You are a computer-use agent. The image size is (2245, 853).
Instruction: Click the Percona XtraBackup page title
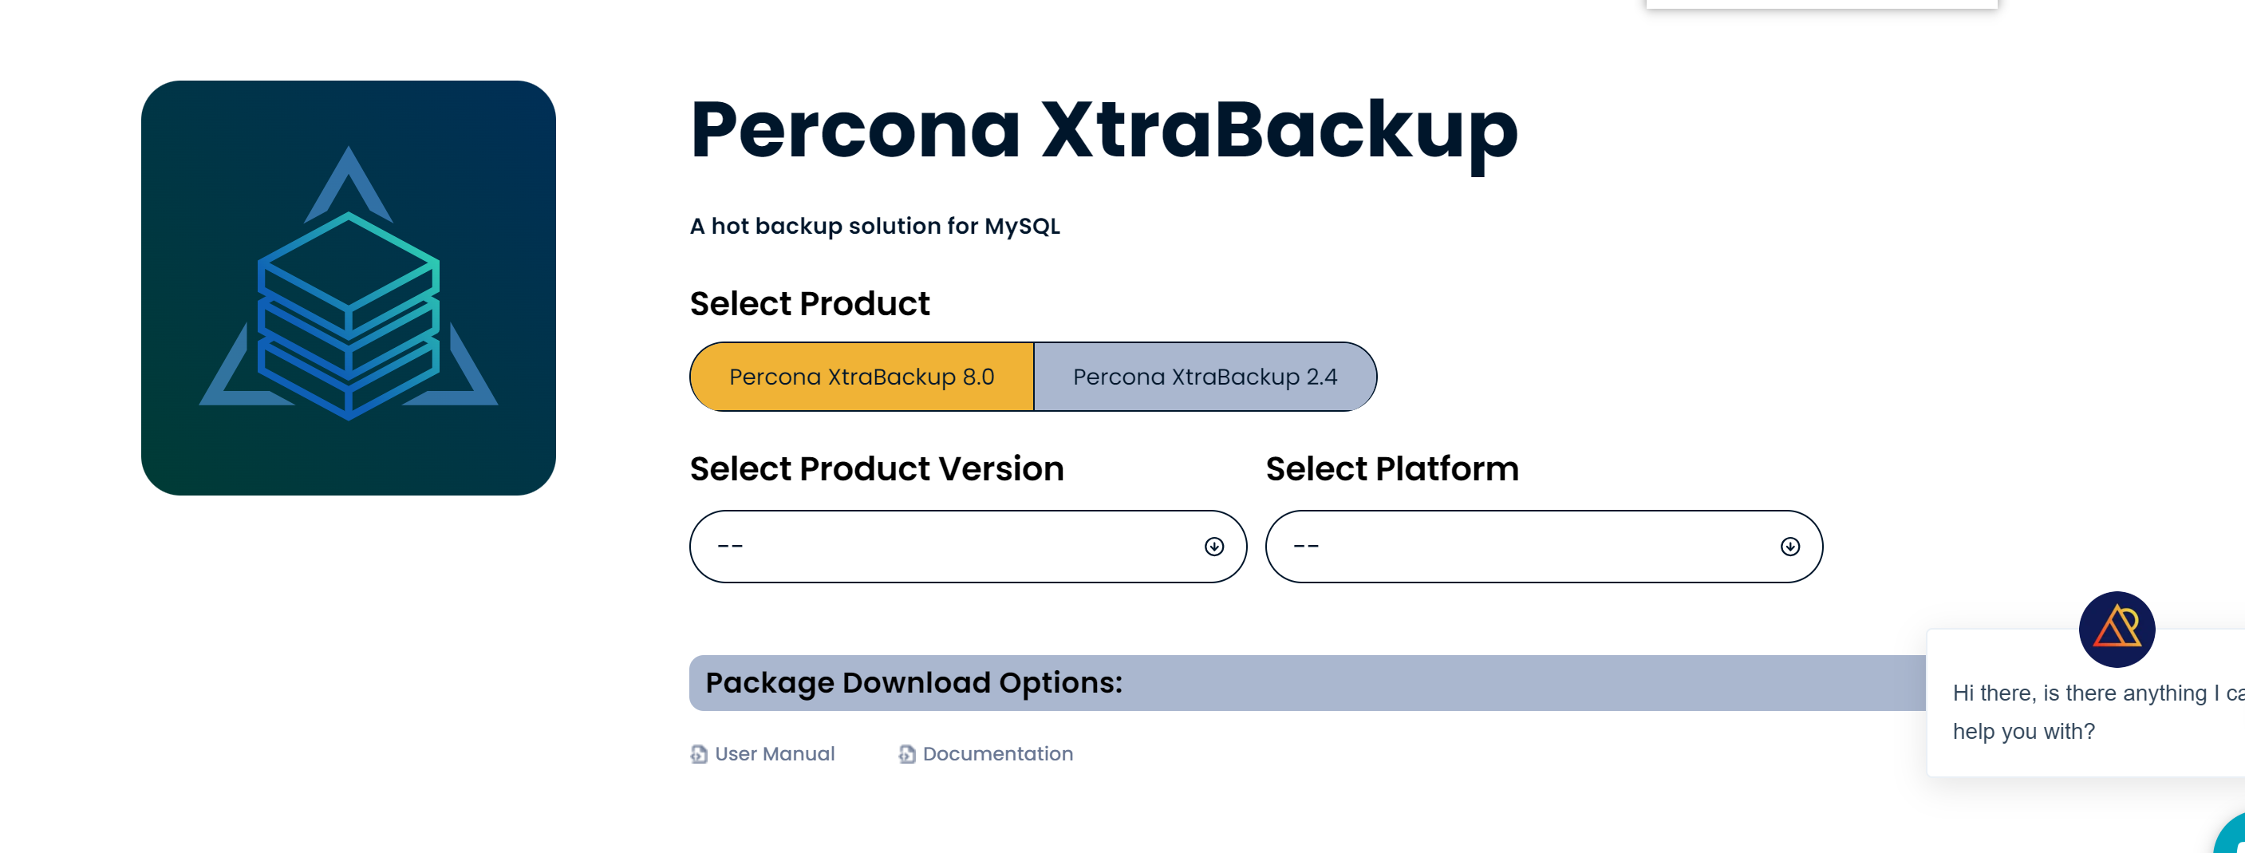coord(1103,131)
